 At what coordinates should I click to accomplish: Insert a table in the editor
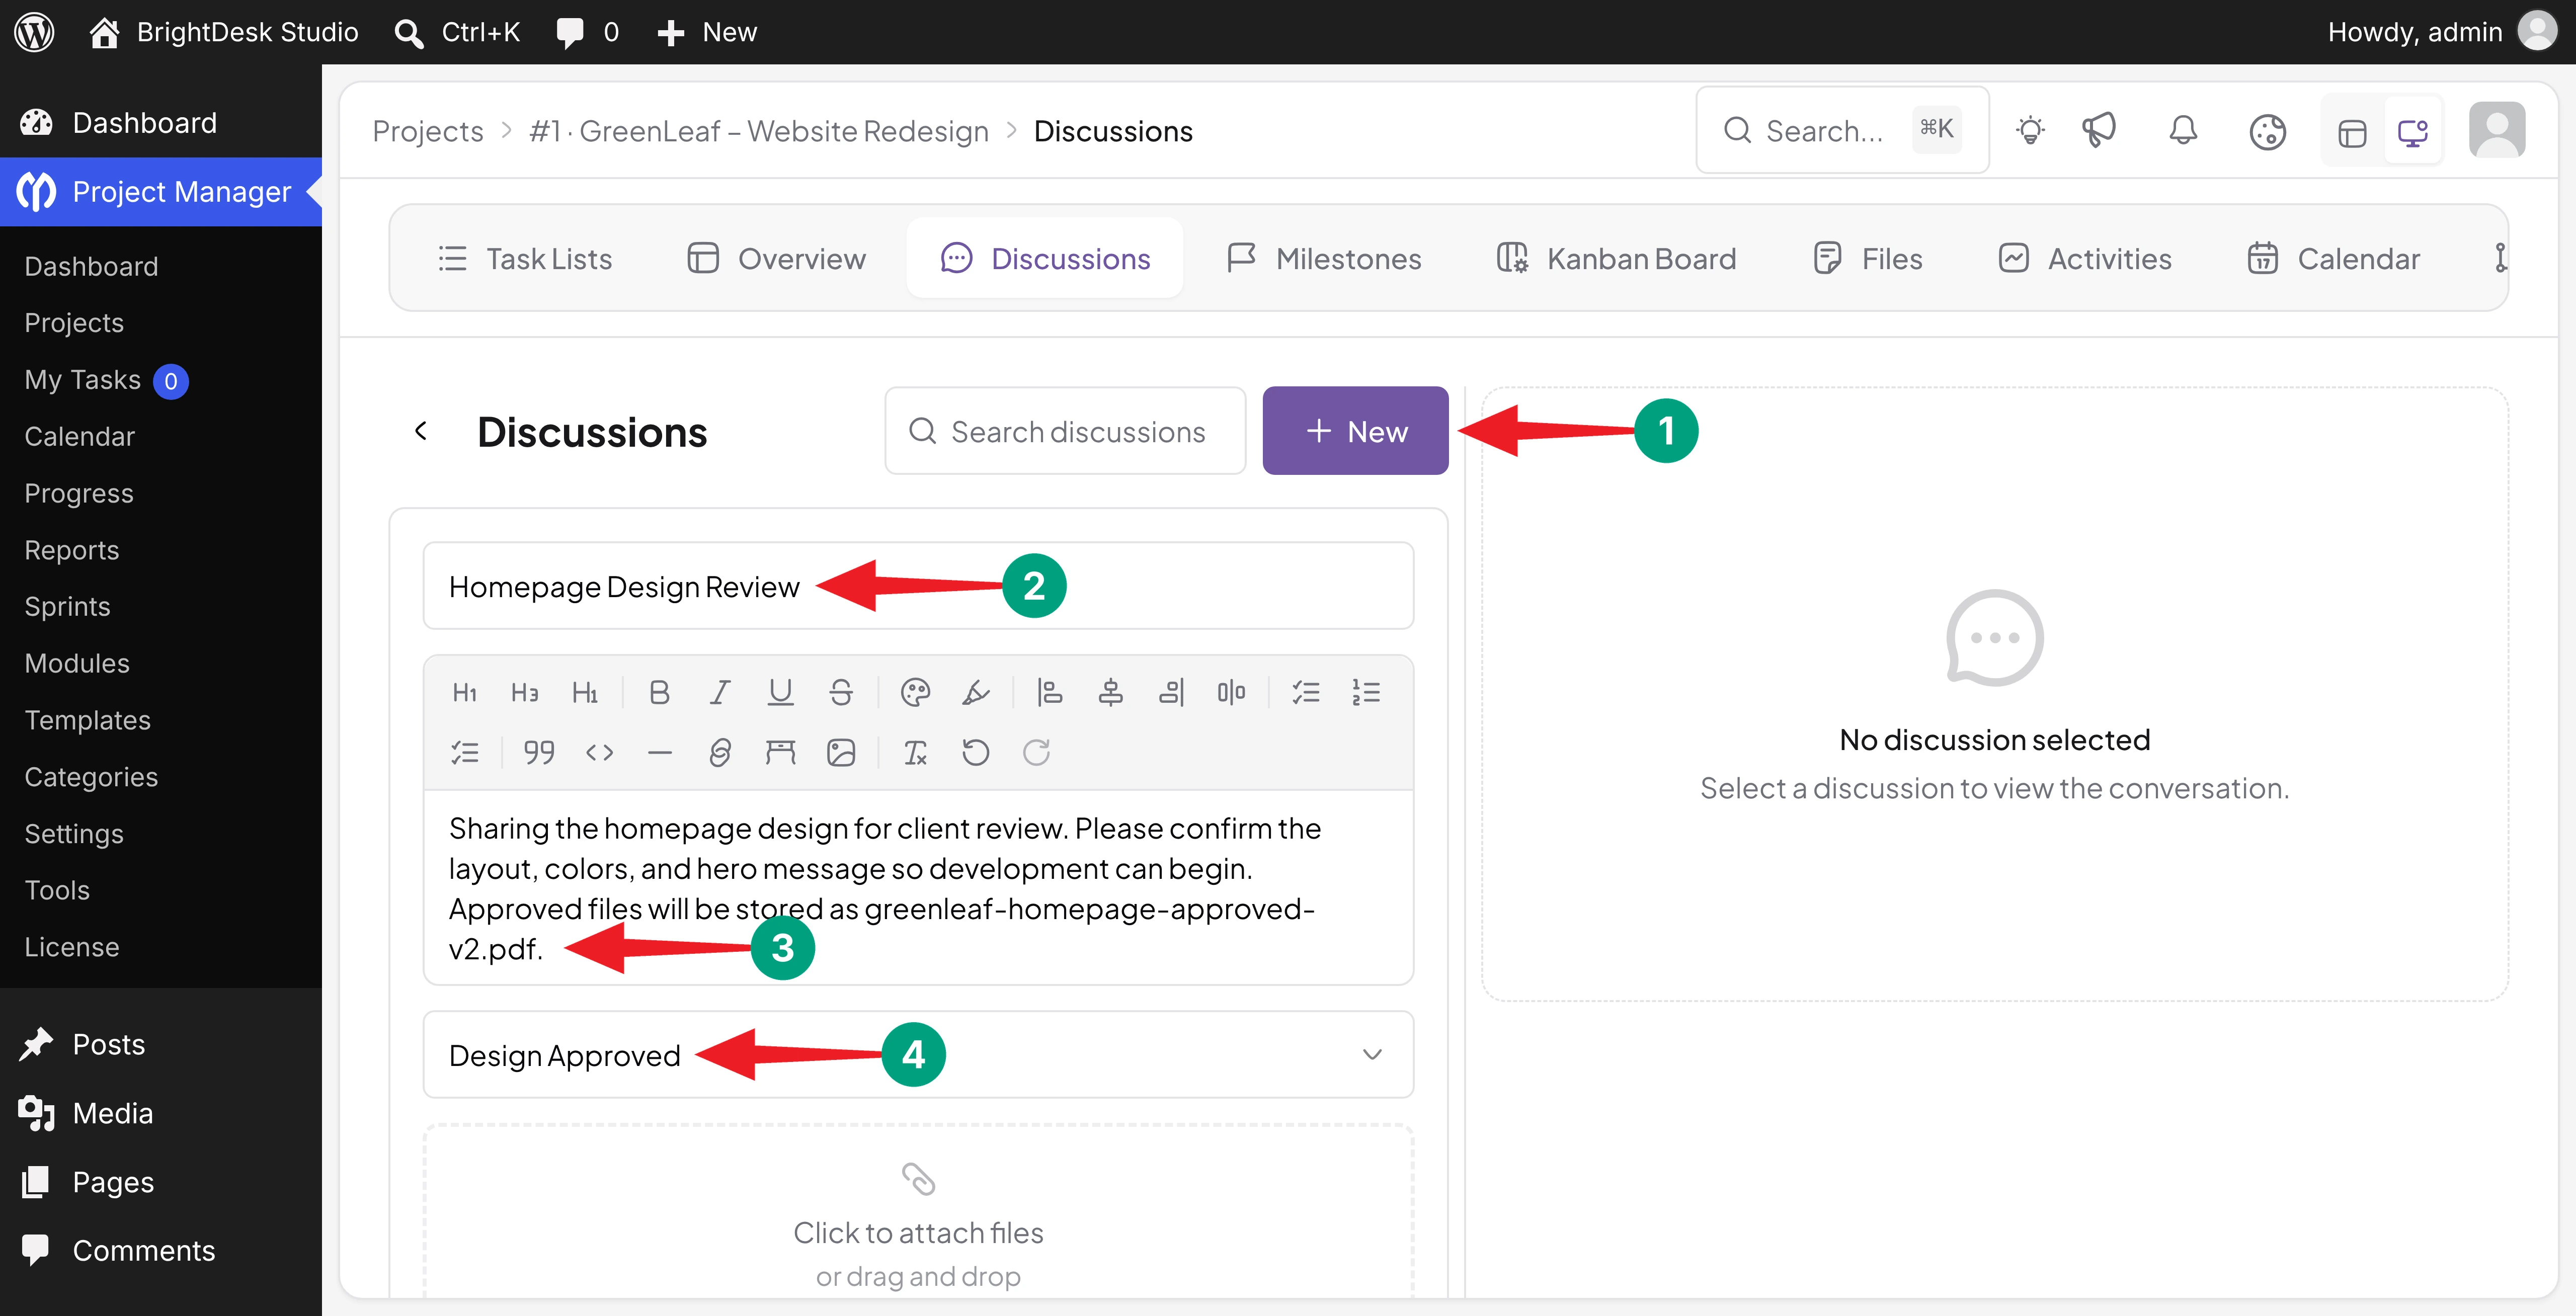(x=780, y=752)
